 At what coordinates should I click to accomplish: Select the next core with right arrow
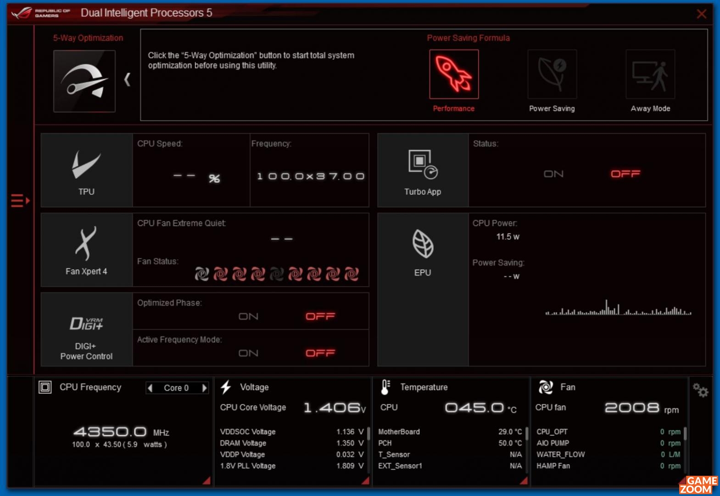pyautogui.click(x=205, y=388)
